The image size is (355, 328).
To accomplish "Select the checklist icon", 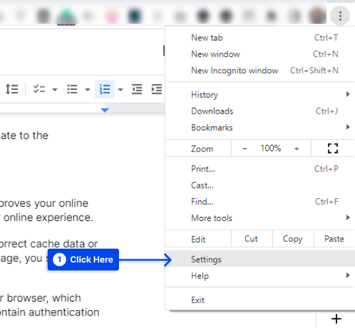I will click(x=39, y=89).
